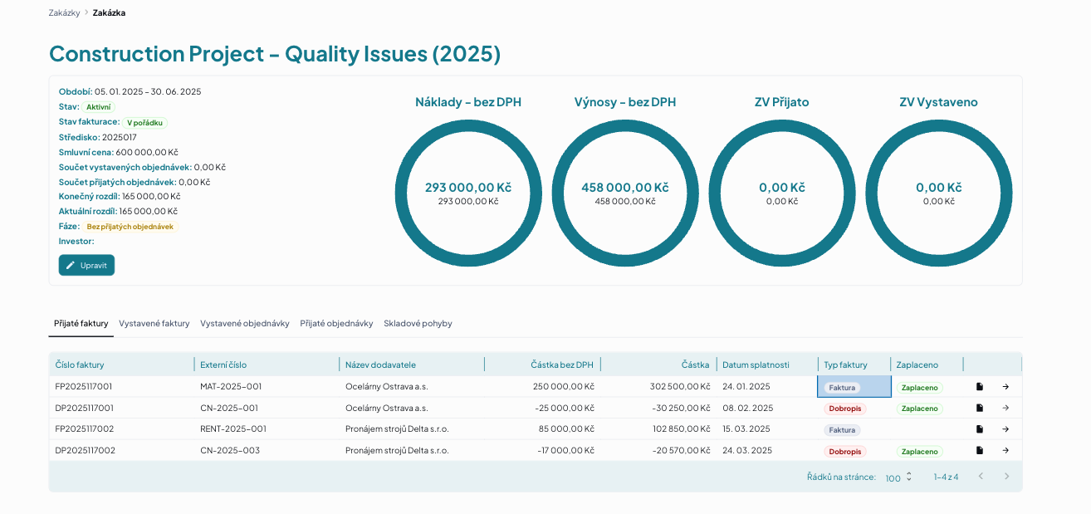
Task: Switch to Skladové pohyby tab
Action: click(418, 324)
